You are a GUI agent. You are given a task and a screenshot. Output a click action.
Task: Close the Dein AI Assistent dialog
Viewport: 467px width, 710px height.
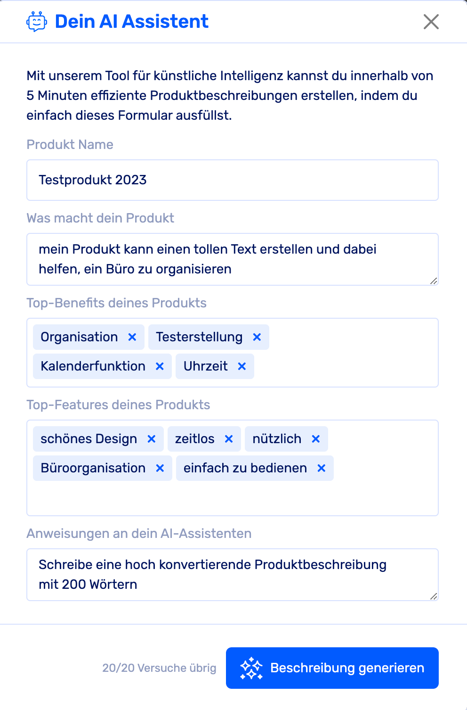pos(431,22)
